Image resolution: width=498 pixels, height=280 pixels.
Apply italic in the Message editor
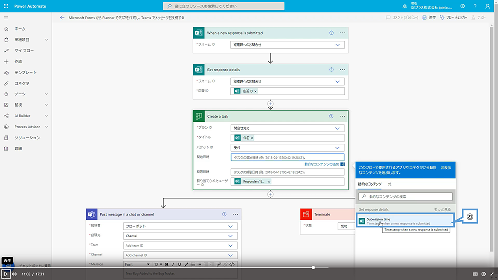pyautogui.click(x=173, y=264)
